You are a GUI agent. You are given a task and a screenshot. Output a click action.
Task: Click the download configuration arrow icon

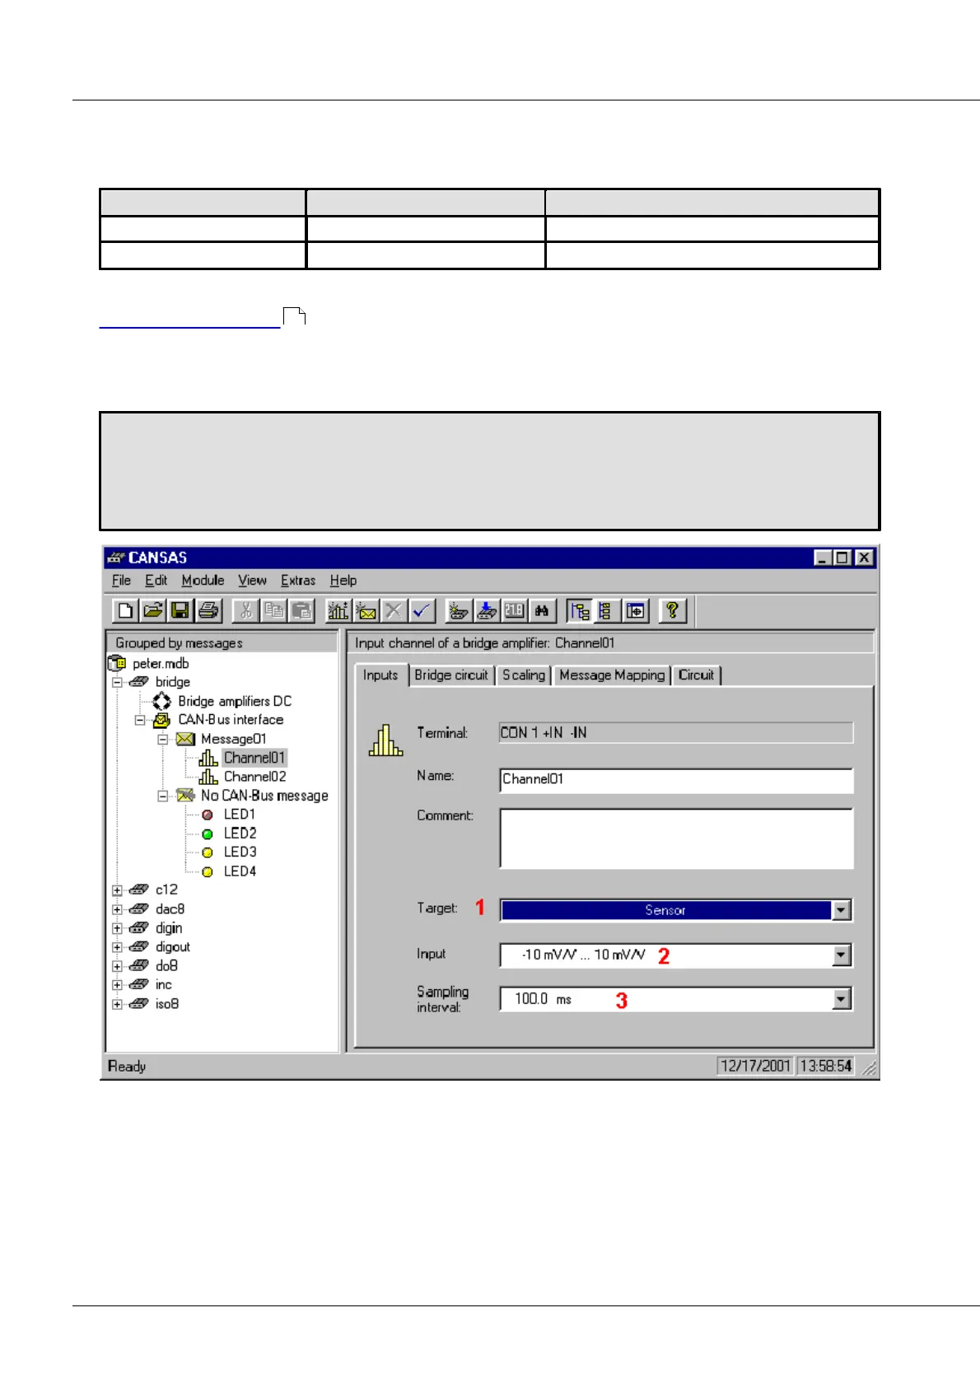(x=487, y=610)
